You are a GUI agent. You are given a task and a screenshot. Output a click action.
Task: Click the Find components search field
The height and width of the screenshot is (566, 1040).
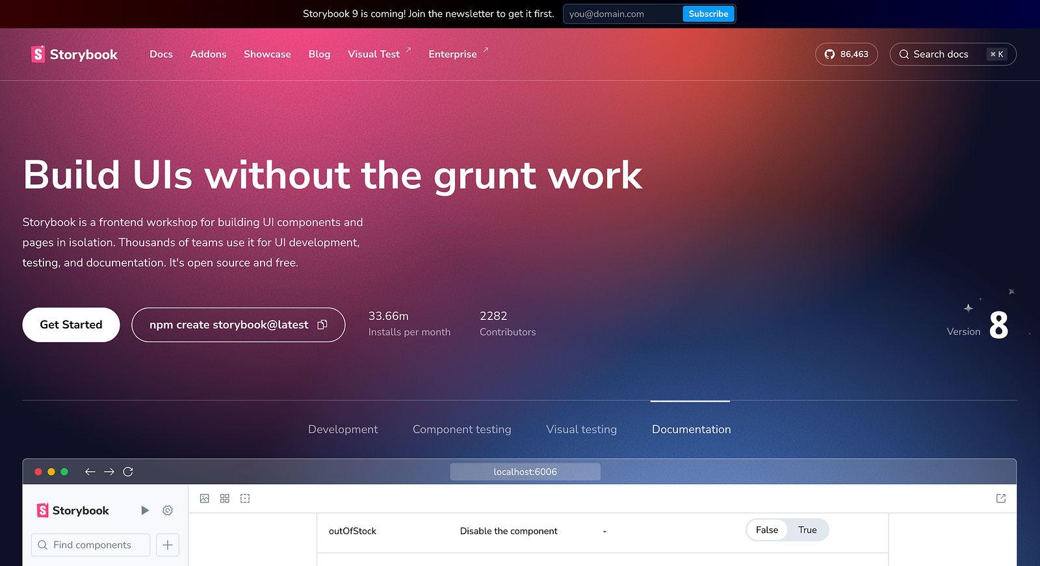click(x=91, y=545)
